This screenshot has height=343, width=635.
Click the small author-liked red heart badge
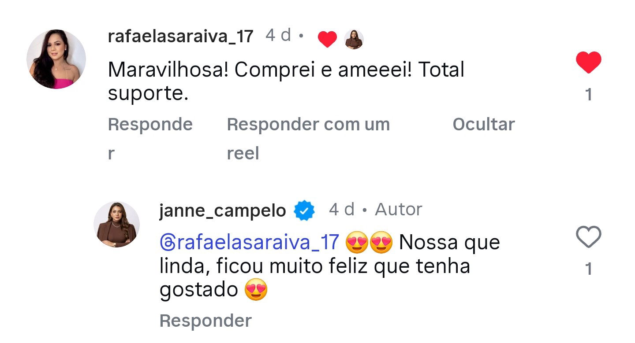pos(327,40)
